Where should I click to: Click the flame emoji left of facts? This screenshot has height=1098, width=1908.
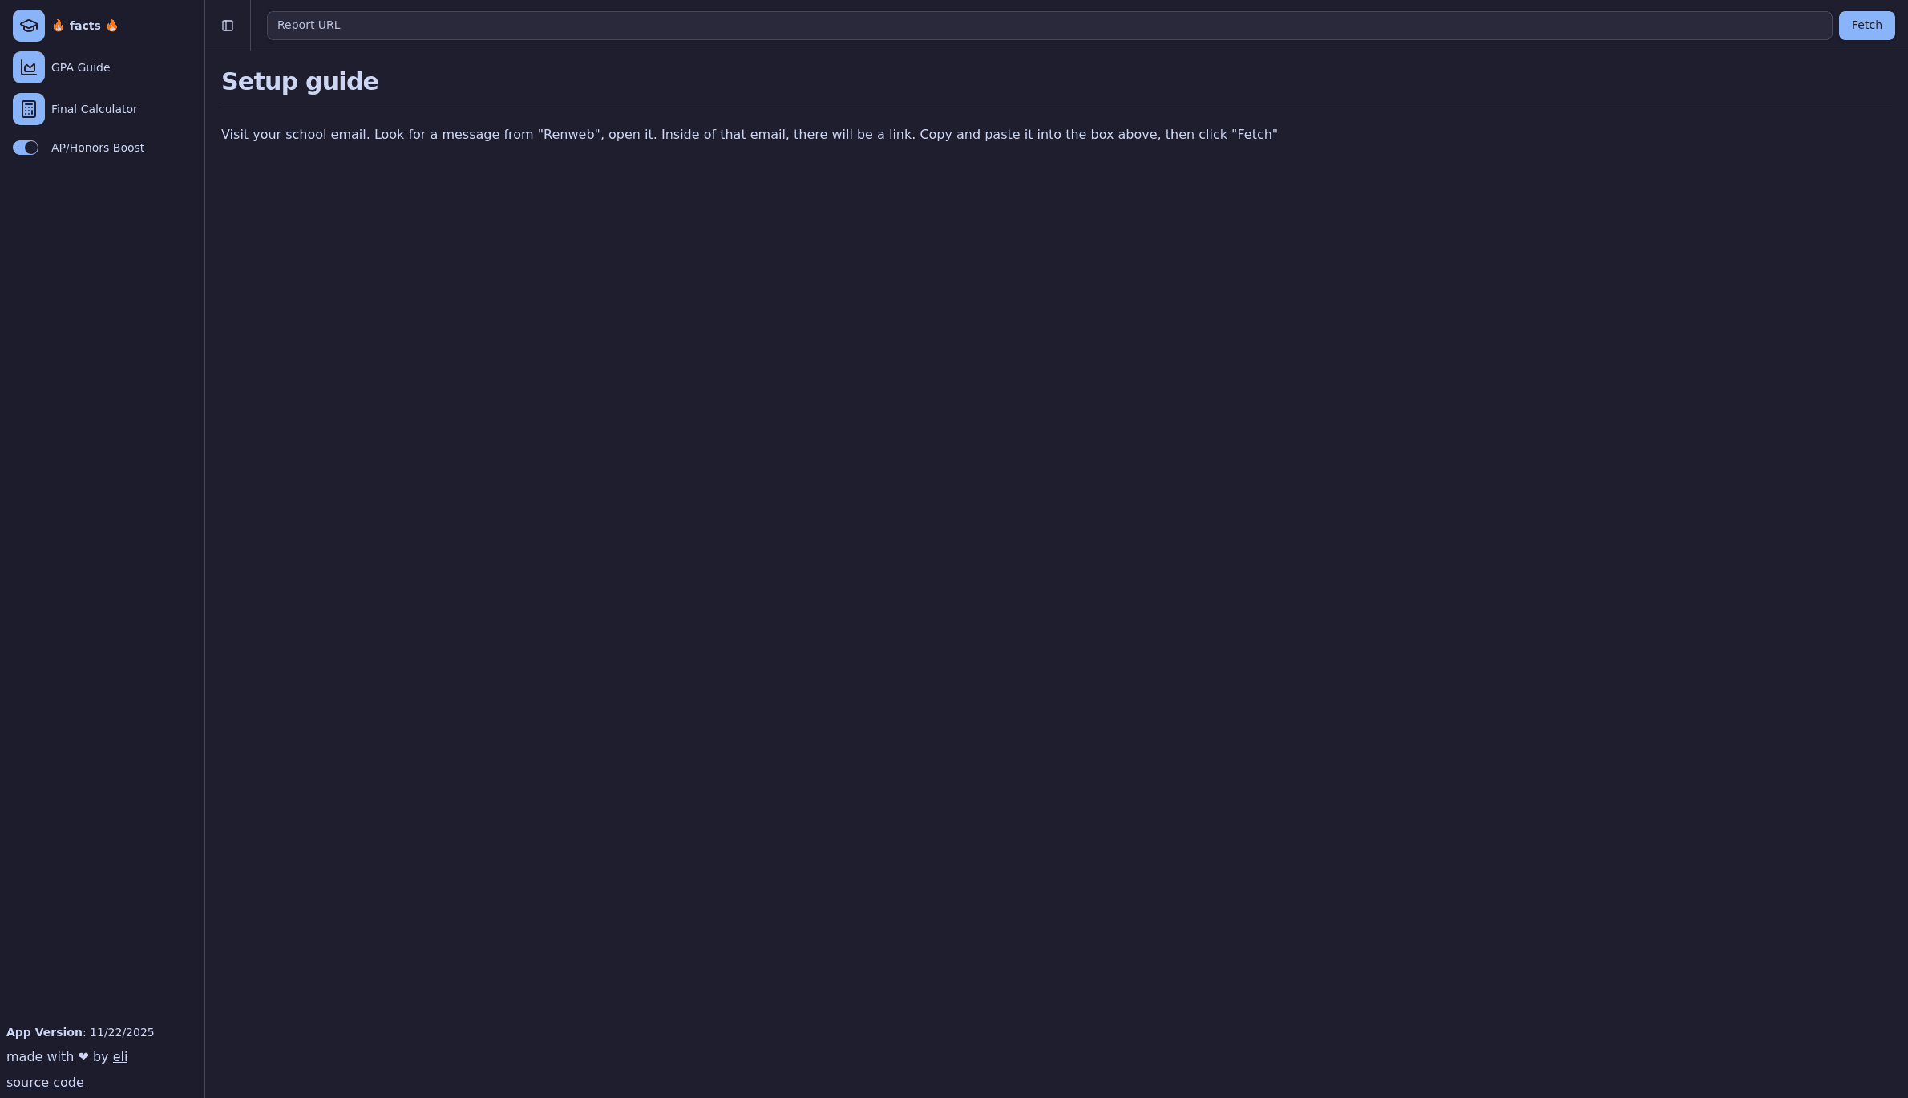pyautogui.click(x=58, y=26)
